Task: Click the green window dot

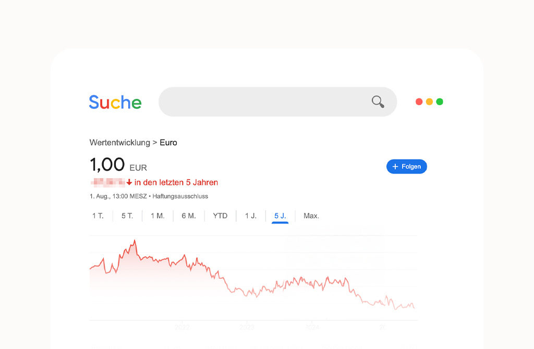Action: [440, 102]
